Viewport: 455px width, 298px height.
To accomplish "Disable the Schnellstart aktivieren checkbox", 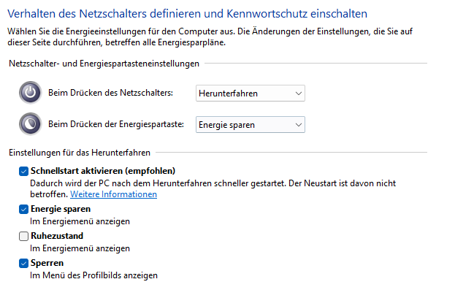I will click(x=24, y=170).
